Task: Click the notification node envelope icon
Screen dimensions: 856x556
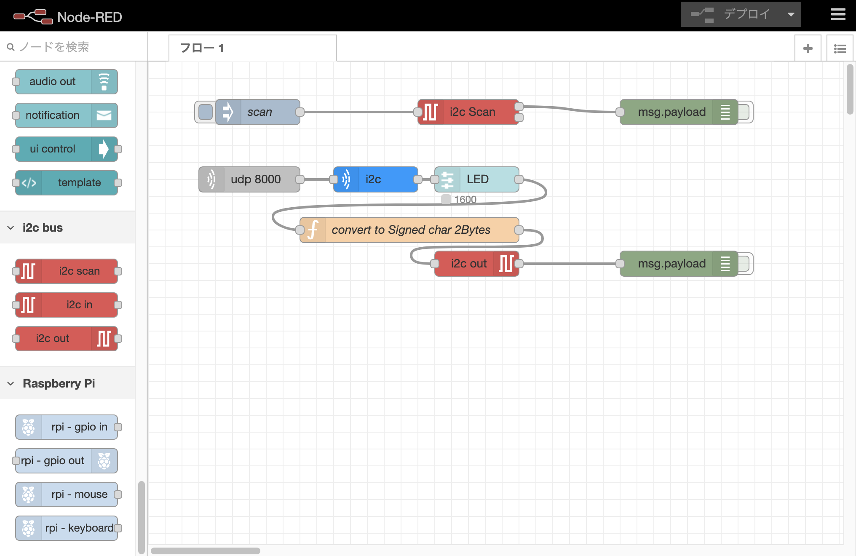Action: tap(104, 115)
